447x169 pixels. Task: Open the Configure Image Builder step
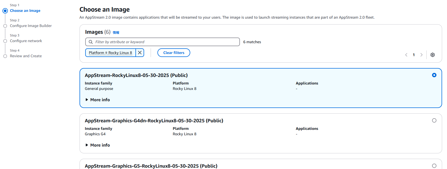31,26
